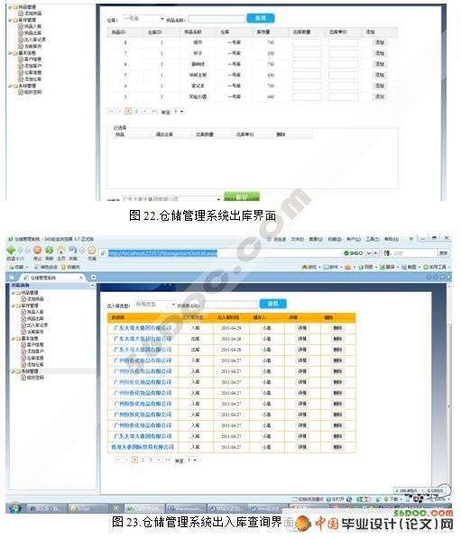The image size is (461, 538).
Task: Collapse 库存管理 folder in lower window tree
Action: [13, 305]
